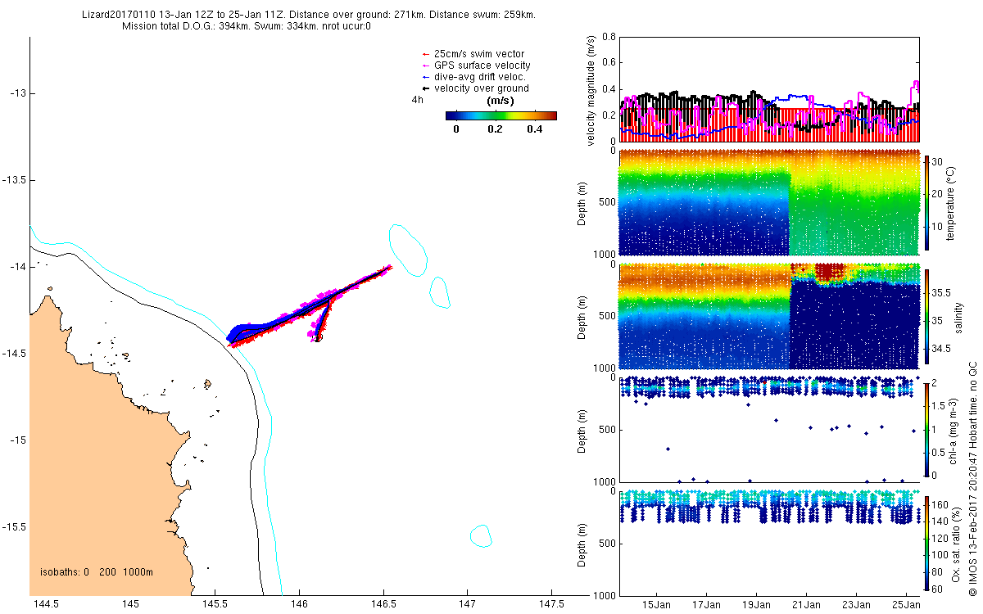Click the isobaths 0 200 1000m label

point(97,571)
